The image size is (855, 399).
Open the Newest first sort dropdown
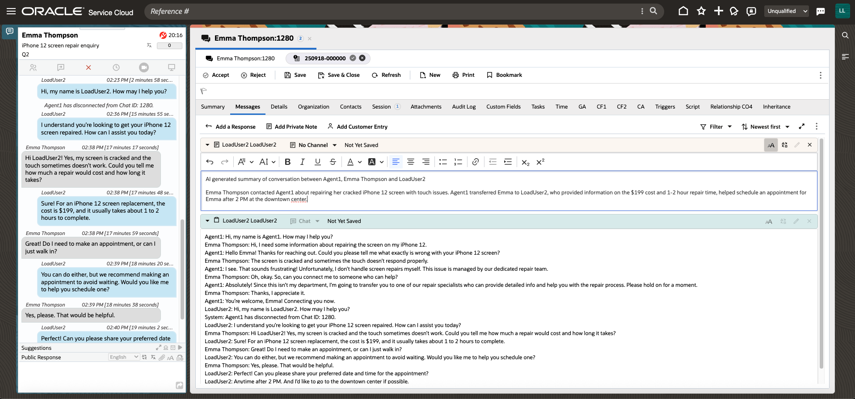point(766,127)
